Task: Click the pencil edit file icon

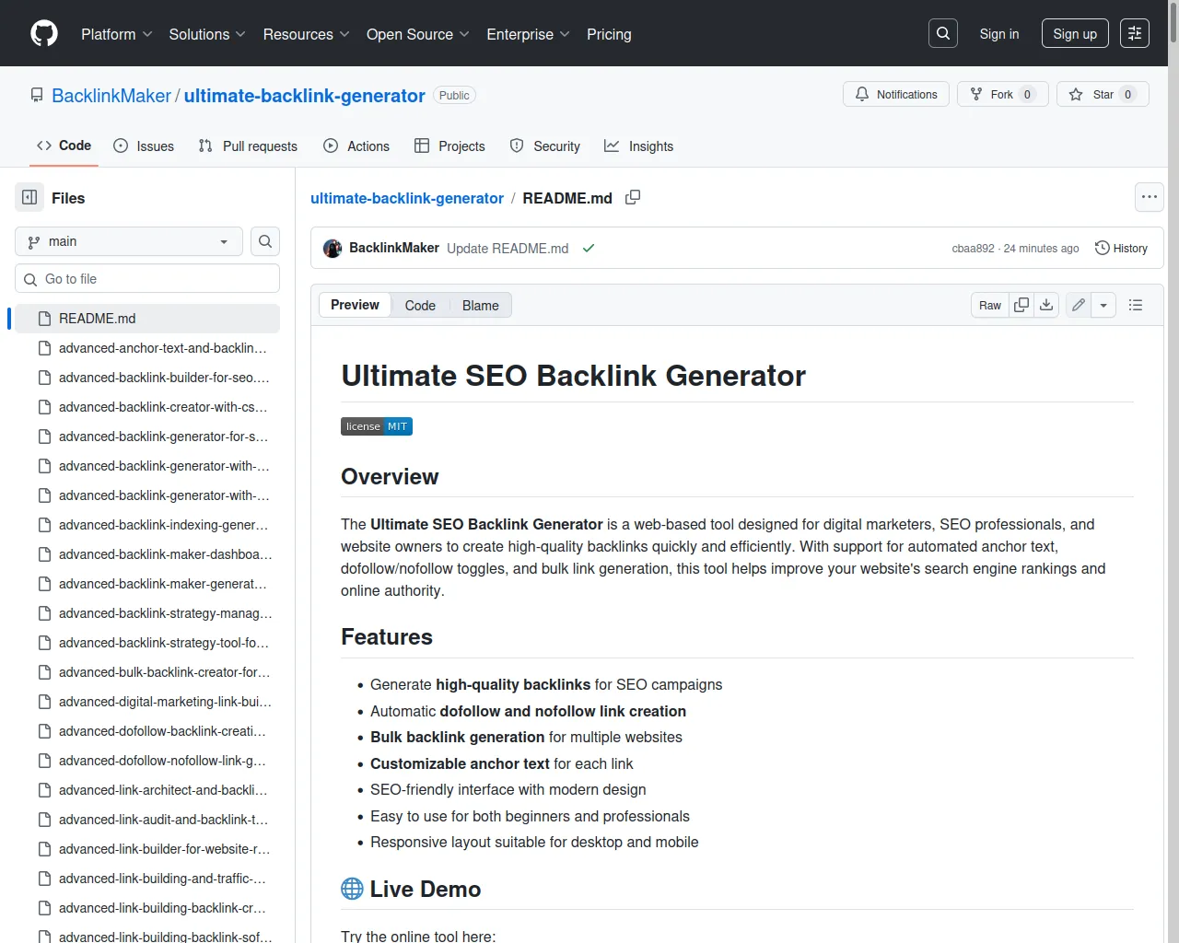Action: coord(1079,305)
